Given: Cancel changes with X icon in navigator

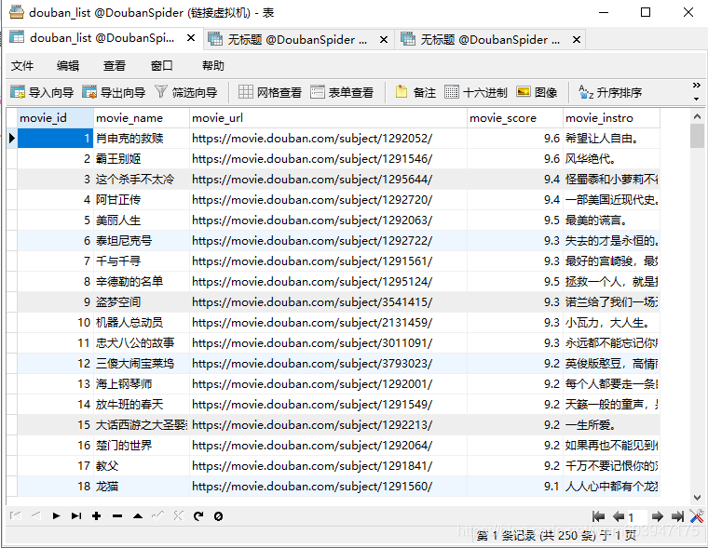Looking at the screenshot, I should [178, 515].
